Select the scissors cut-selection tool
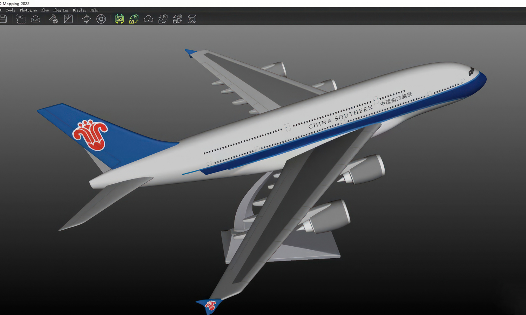This screenshot has height=315, width=526. tap(21, 19)
